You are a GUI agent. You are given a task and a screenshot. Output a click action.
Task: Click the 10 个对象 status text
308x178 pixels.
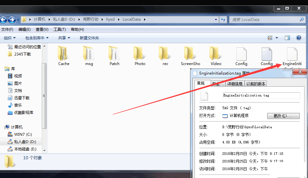[x=33, y=158]
